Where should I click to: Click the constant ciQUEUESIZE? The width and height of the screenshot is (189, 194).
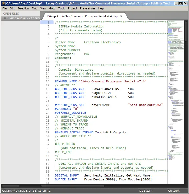(x=101, y=93)
